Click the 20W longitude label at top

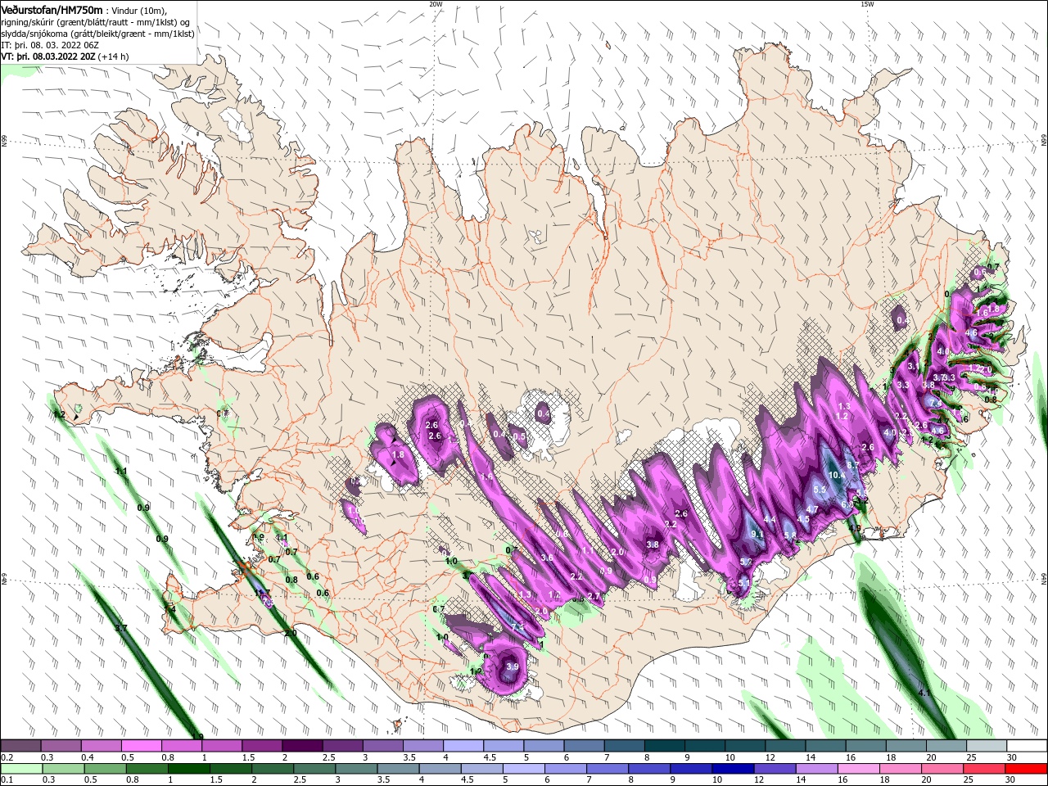[x=436, y=4]
